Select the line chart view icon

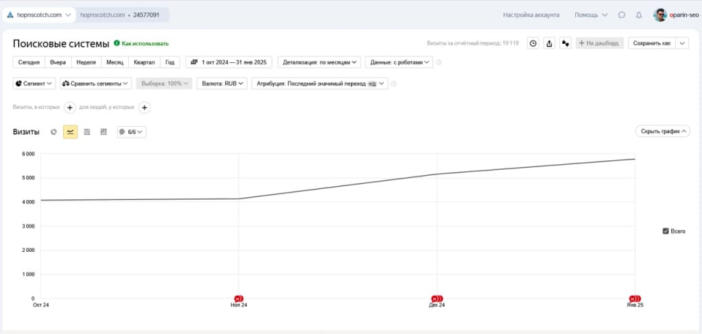click(71, 132)
